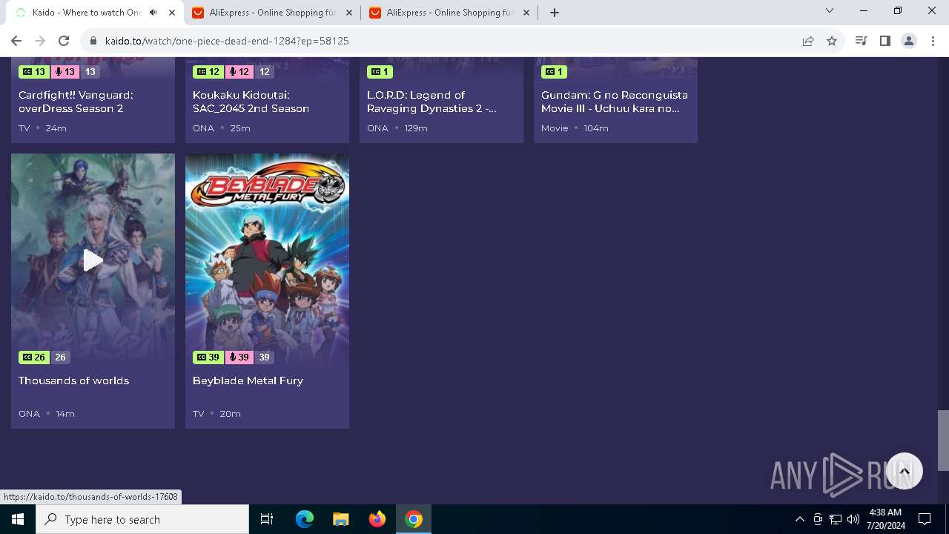Click episode total 26 on Thousands of worlds
The width and height of the screenshot is (949, 534).
click(60, 357)
